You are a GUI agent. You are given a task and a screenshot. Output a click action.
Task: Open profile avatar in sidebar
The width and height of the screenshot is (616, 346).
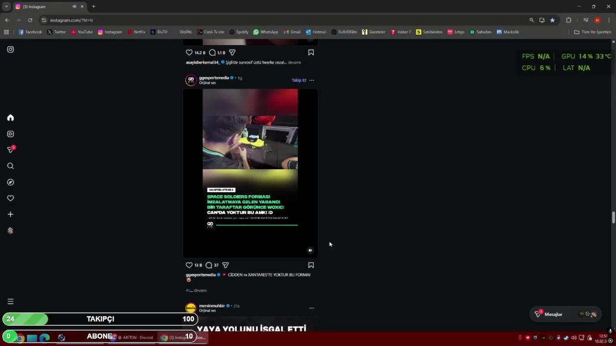pyautogui.click(x=11, y=231)
